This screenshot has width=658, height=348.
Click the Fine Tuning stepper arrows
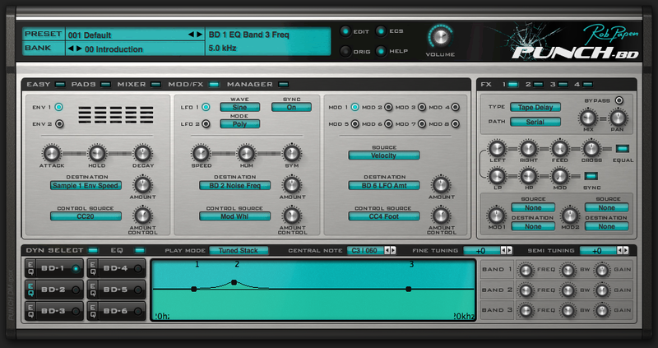(507, 251)
